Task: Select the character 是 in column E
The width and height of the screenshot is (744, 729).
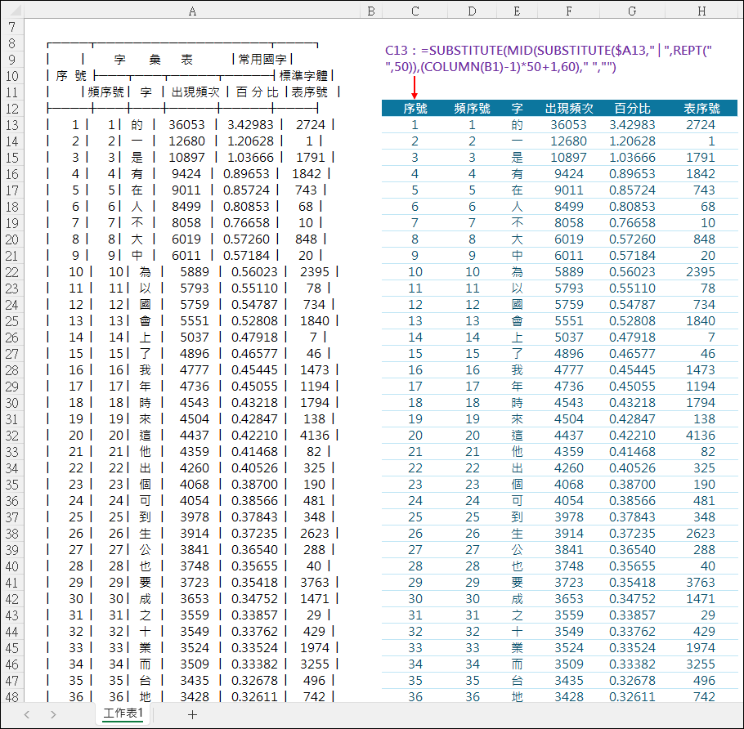Action: pos(517,158)
